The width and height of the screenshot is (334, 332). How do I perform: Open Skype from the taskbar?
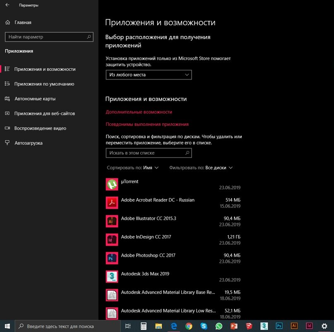point(204,326)
